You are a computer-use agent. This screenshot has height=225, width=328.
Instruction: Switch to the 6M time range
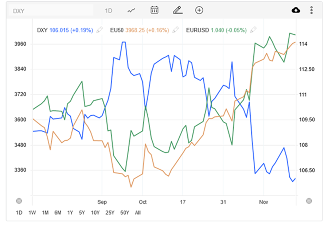coord(58,213)
